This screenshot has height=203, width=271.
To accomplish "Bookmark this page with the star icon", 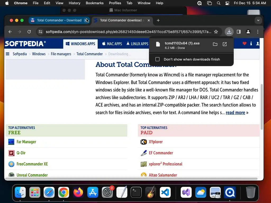I will click(x=216, y=32).
